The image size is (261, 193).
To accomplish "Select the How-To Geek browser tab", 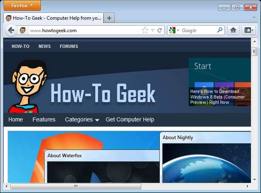I will point(53,18).
